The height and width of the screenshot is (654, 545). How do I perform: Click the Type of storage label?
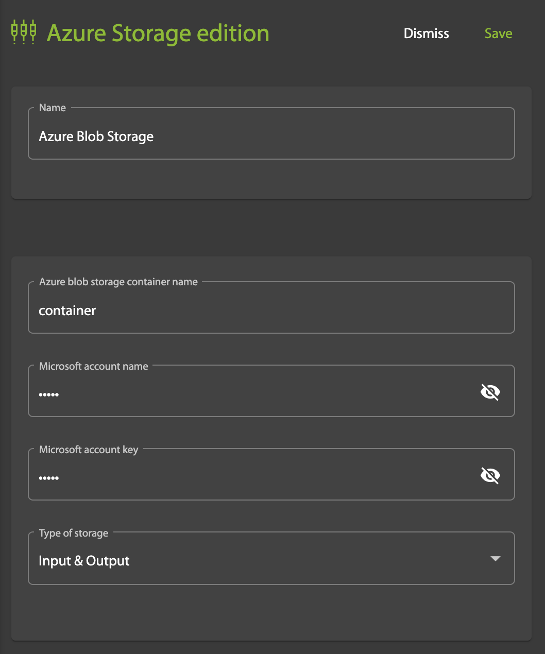[x=74, y=533]
